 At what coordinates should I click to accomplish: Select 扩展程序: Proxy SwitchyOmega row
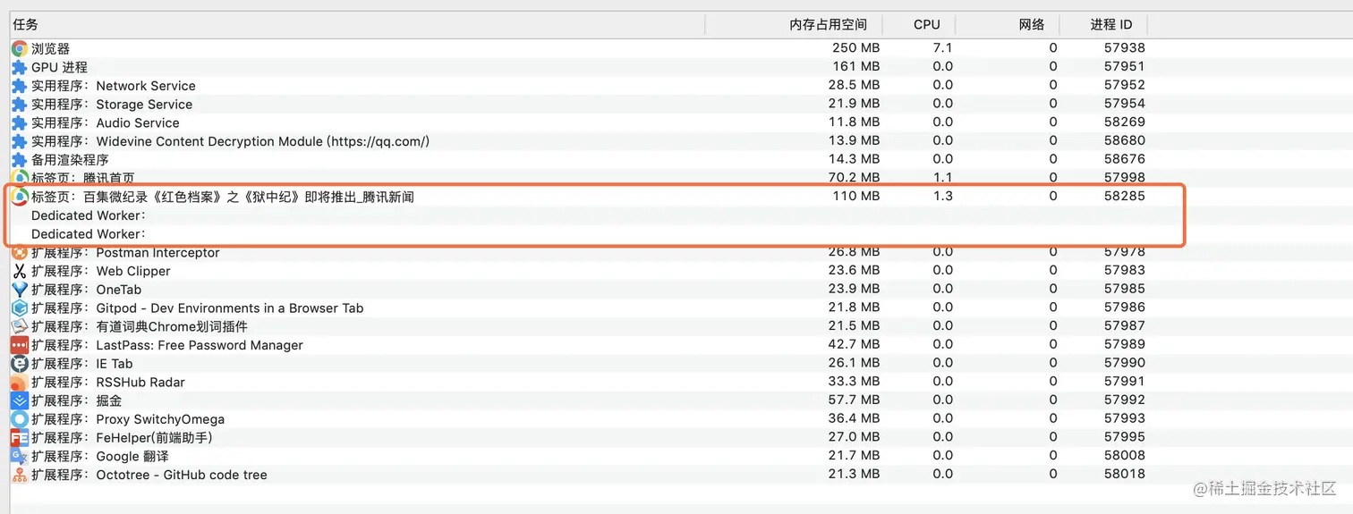[128, 419]
